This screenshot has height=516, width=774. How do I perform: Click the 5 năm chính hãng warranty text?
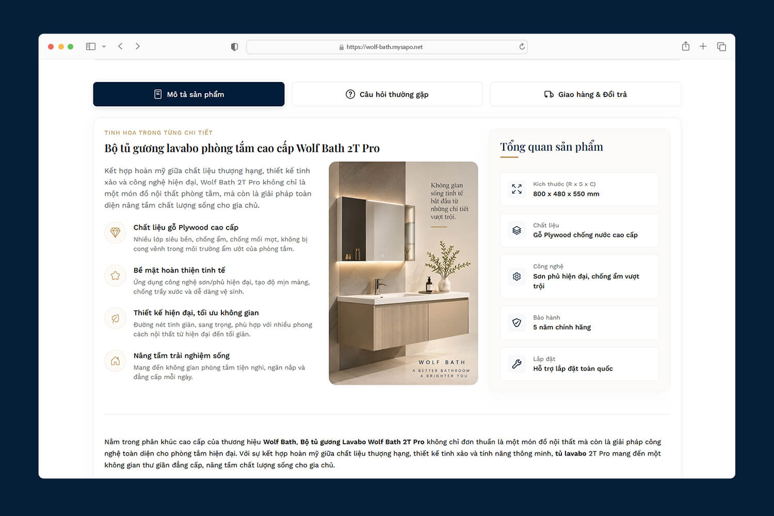point(562,327)
